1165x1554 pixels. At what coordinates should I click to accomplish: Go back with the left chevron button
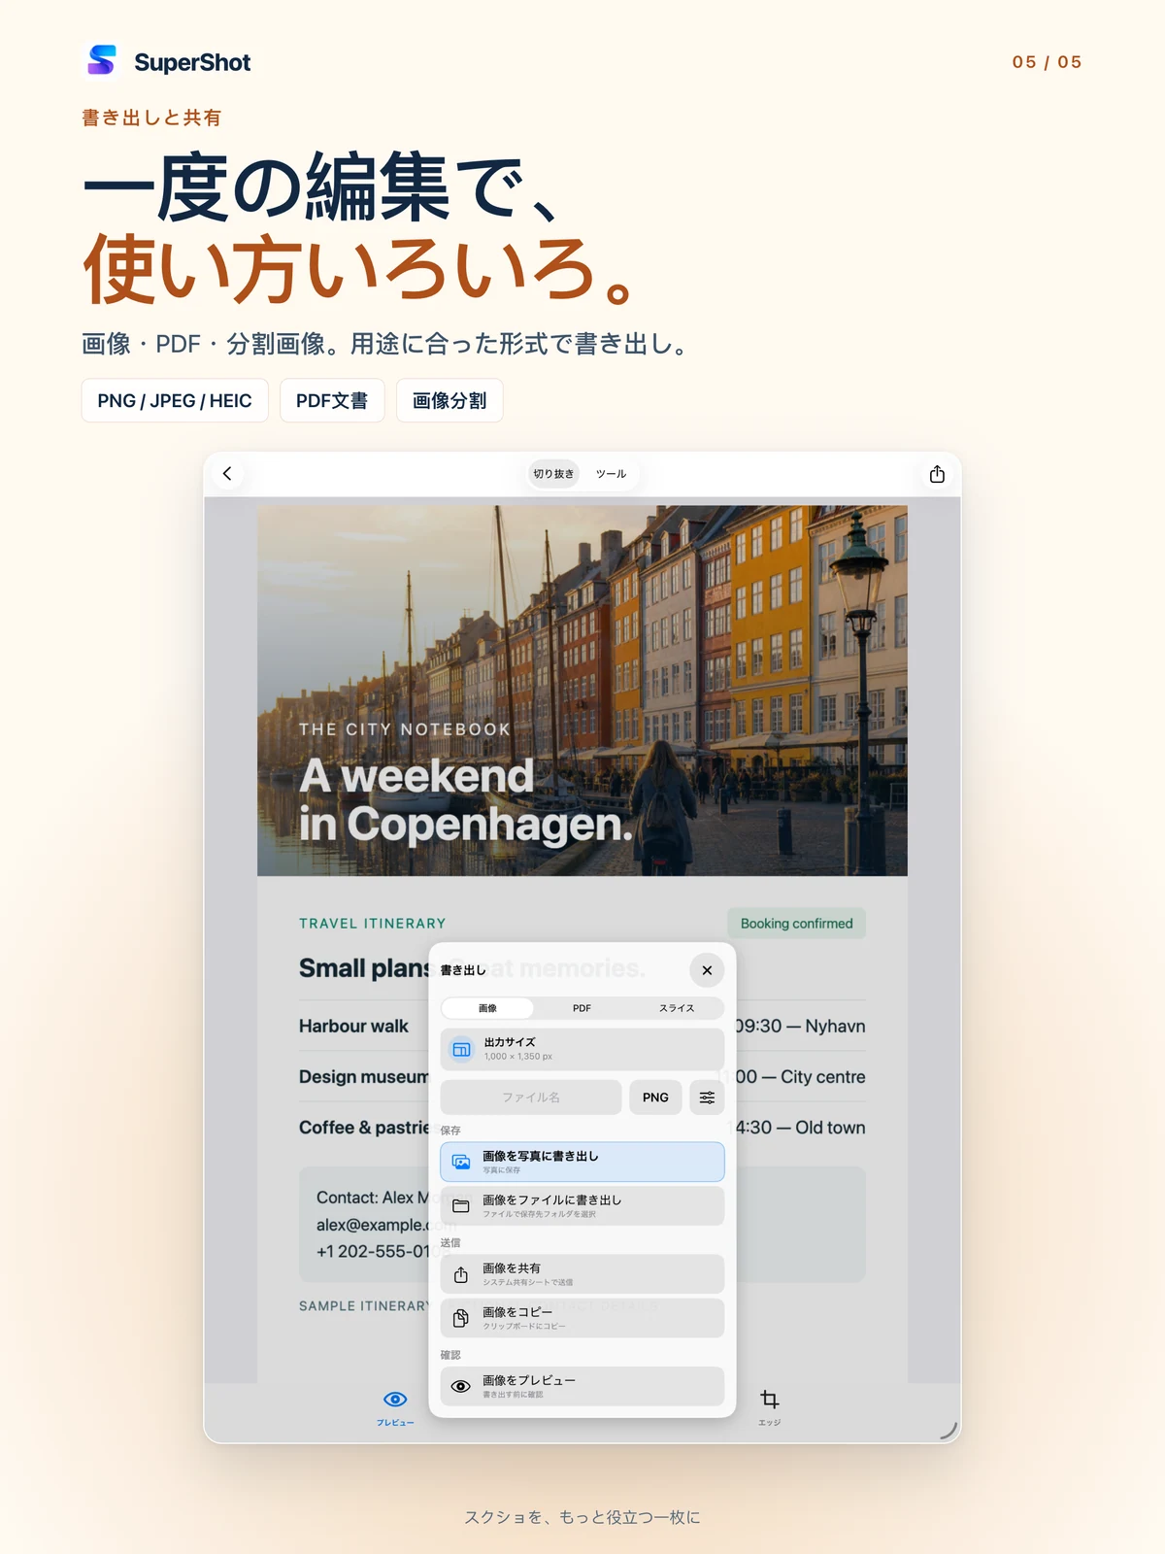tap(227, 474)
